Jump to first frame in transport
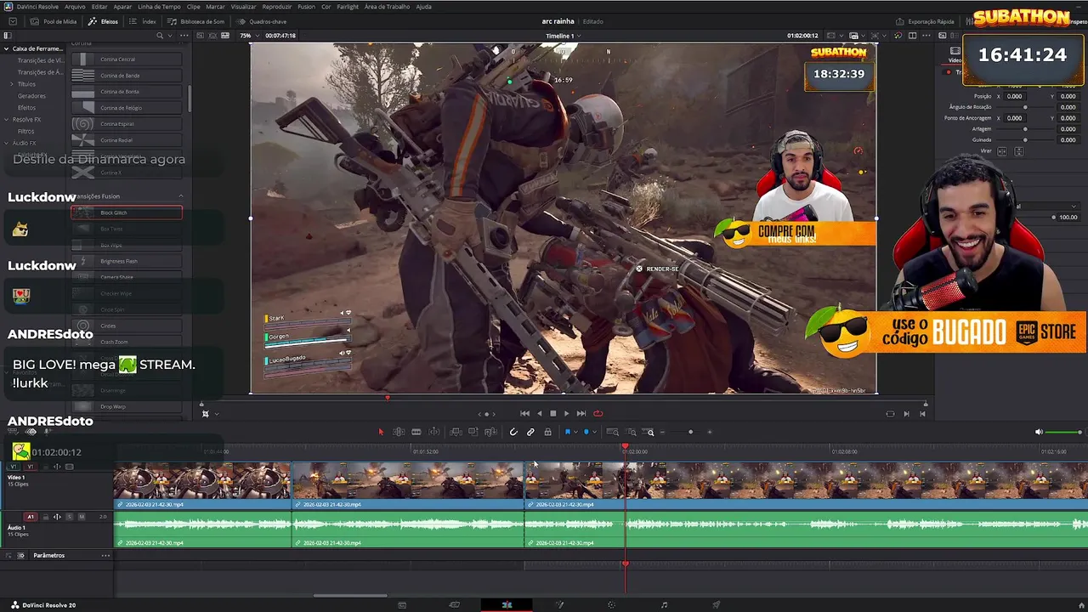 524,414
